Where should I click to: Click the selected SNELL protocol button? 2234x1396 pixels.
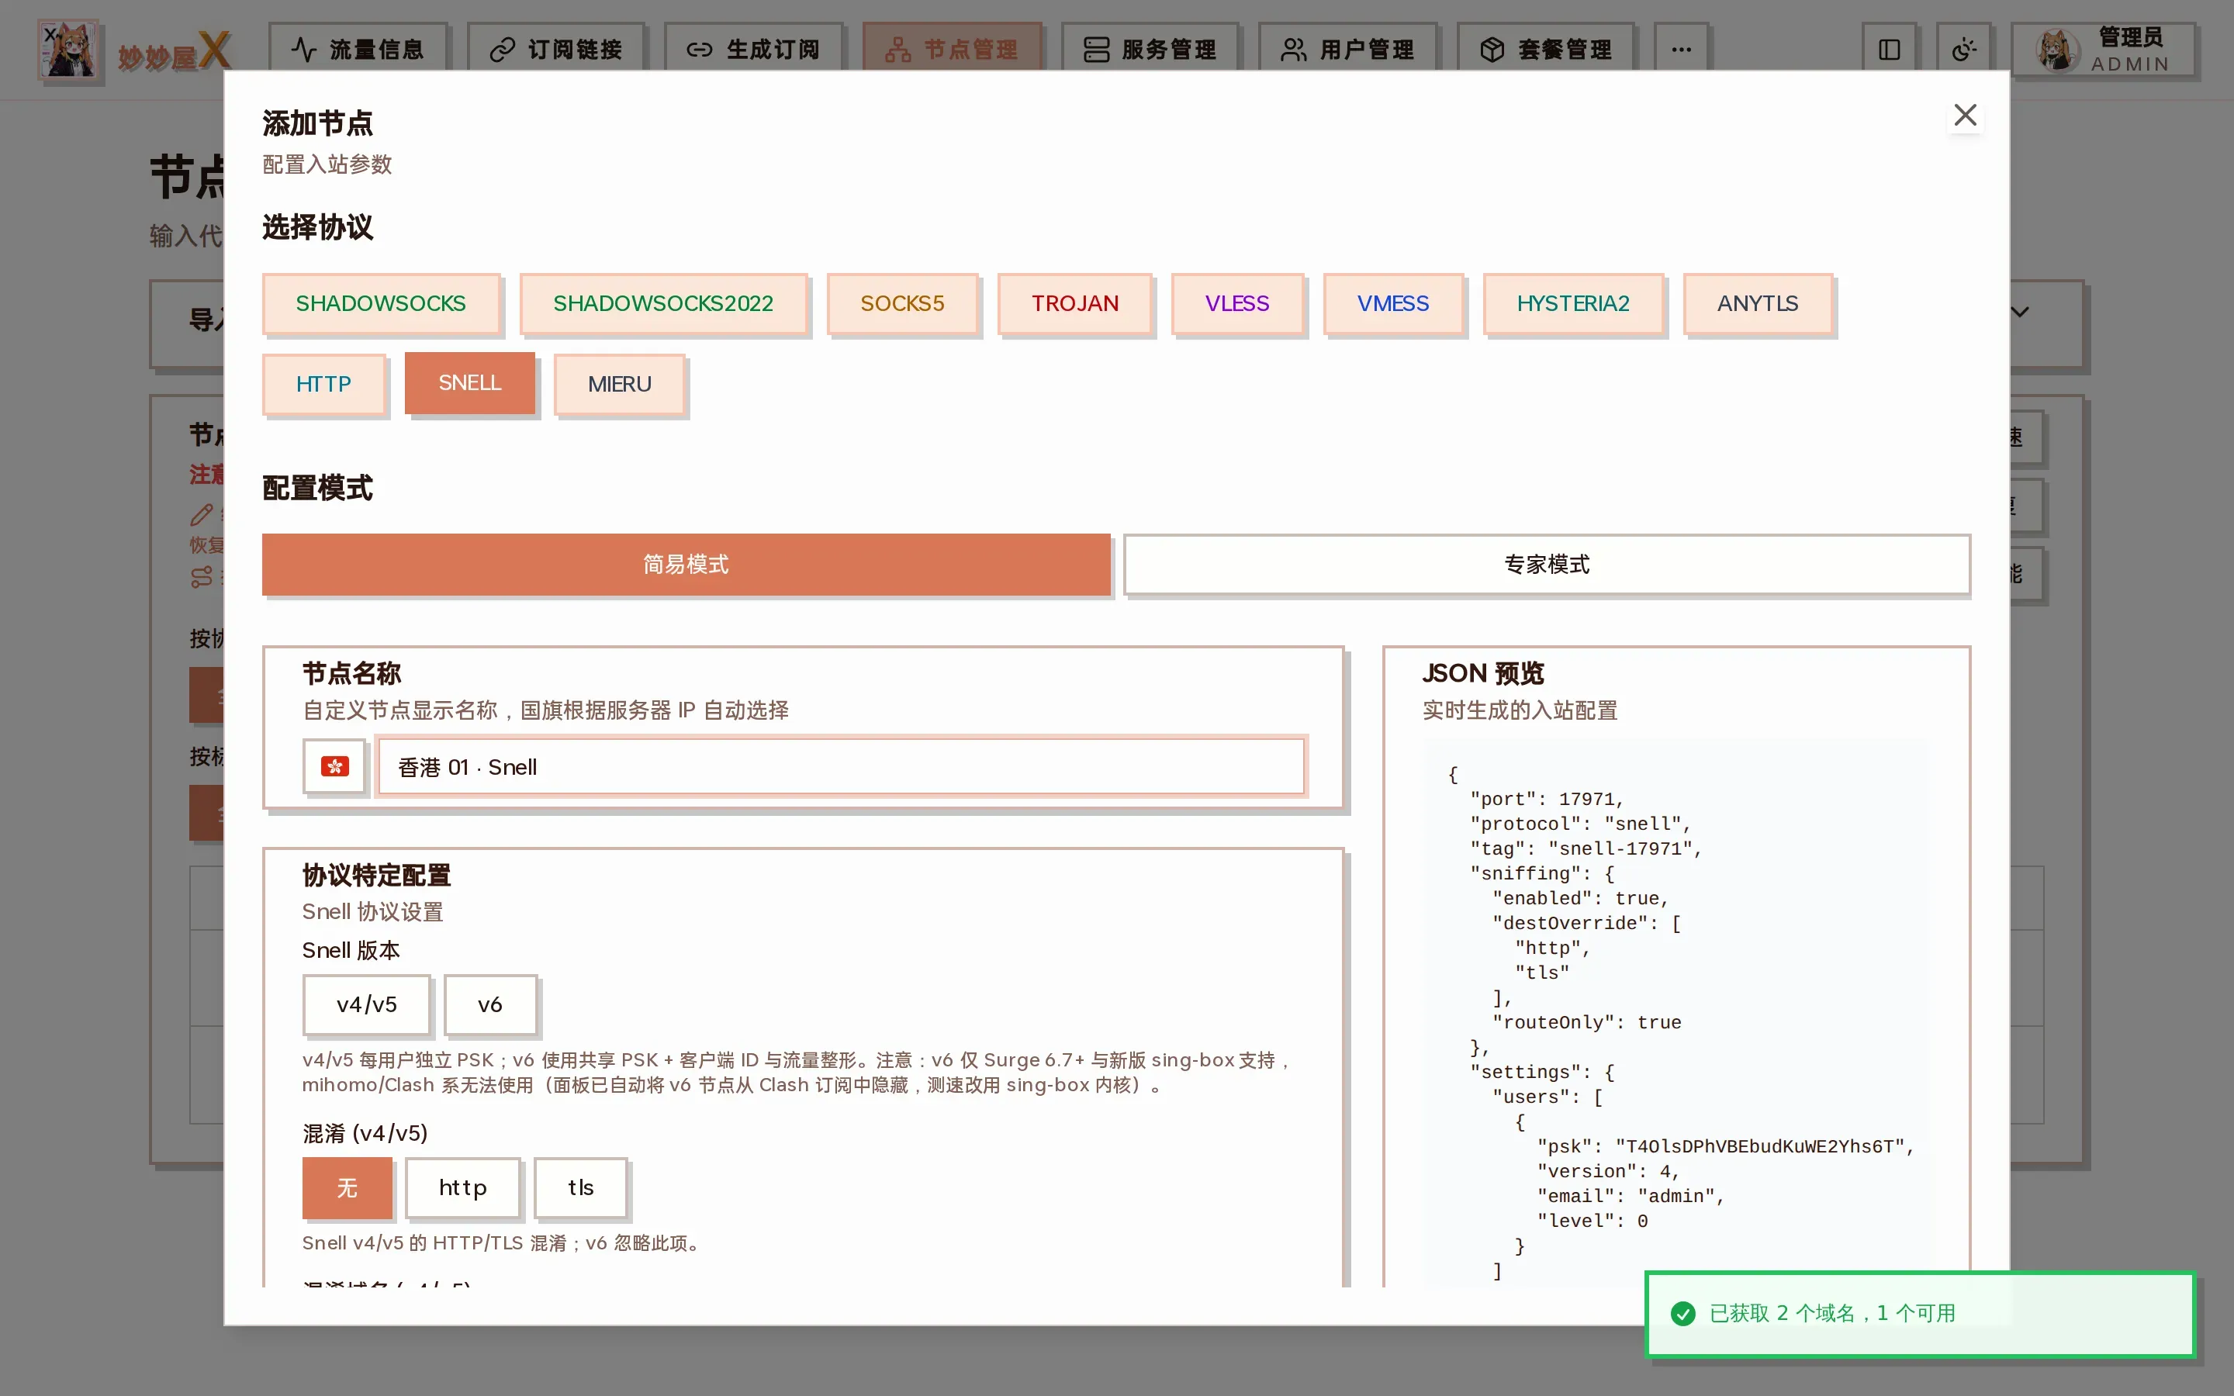[x=469, y=383]
